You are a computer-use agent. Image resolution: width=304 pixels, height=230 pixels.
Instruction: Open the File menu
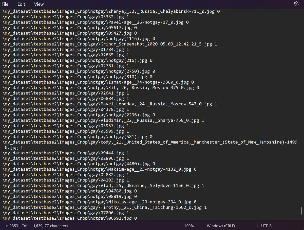[5, 4]
